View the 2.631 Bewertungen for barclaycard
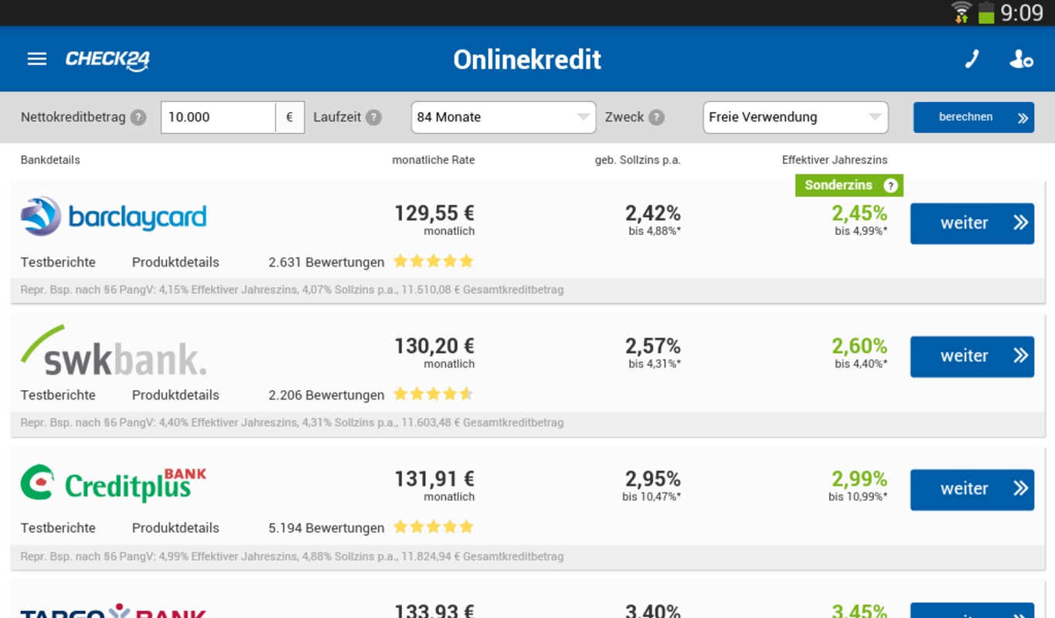The height and width of the screenshot is (618, 1055). coord(326,263)
